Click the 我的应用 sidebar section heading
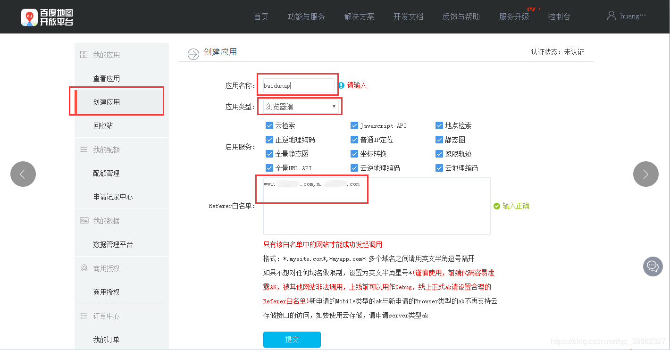Viewport: 670px width, 350px height. coord(106,55)
